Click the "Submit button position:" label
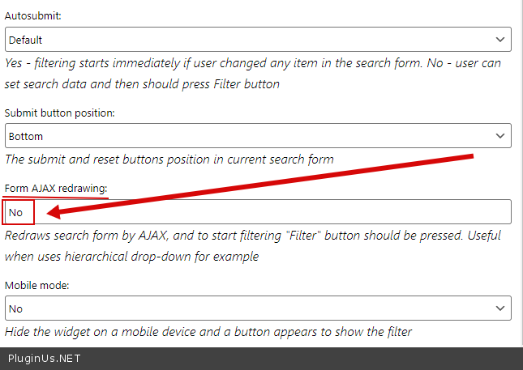 (59, 113)
